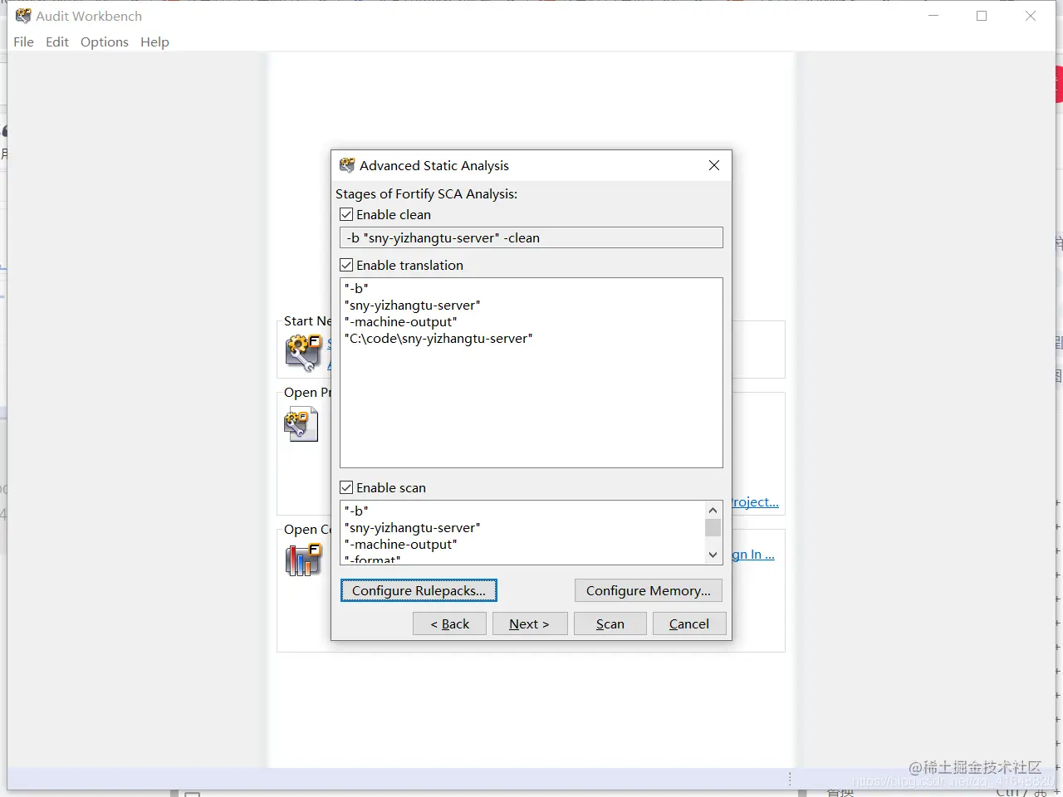The width and height of the screenshot is (1063, 797).
Task: Click inside the translation arguments text area
Action: (531, 373)
